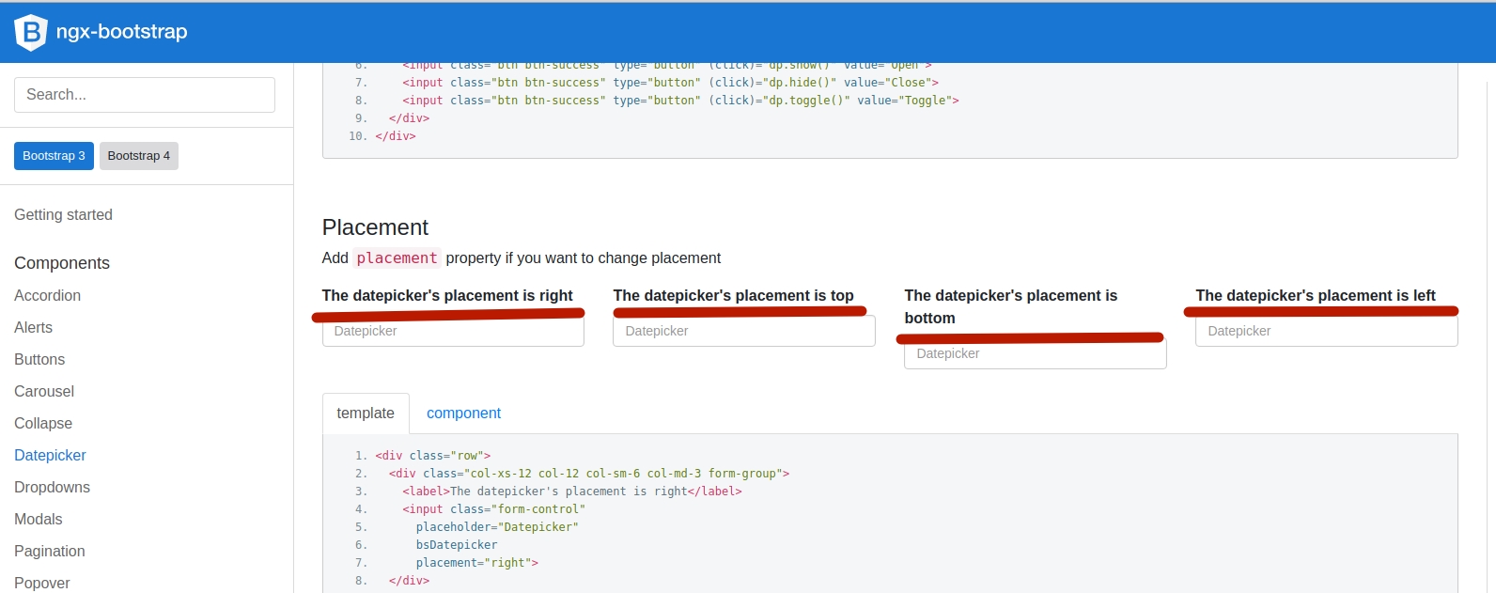Screen dimensions: 1496x593
Task: Open the datepicker with left placement
Action: pos(1327,331)
